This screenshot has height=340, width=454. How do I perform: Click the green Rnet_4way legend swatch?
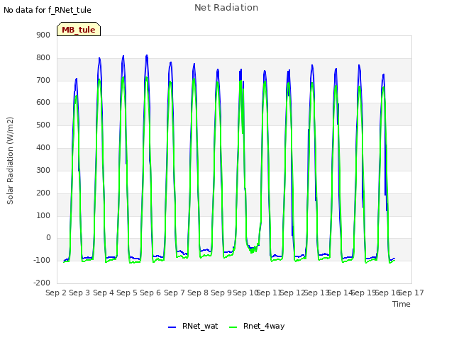(233, 327)
